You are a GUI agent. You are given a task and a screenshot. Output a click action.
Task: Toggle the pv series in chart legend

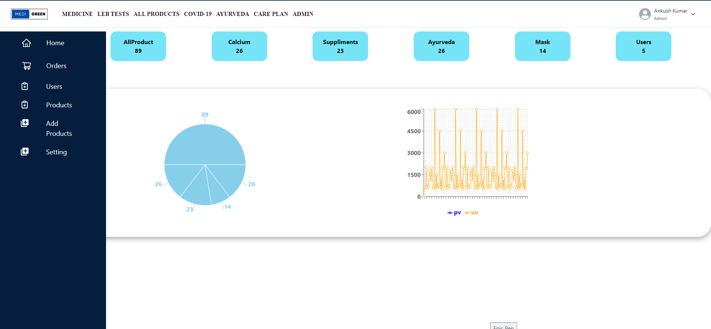[454, 213]
